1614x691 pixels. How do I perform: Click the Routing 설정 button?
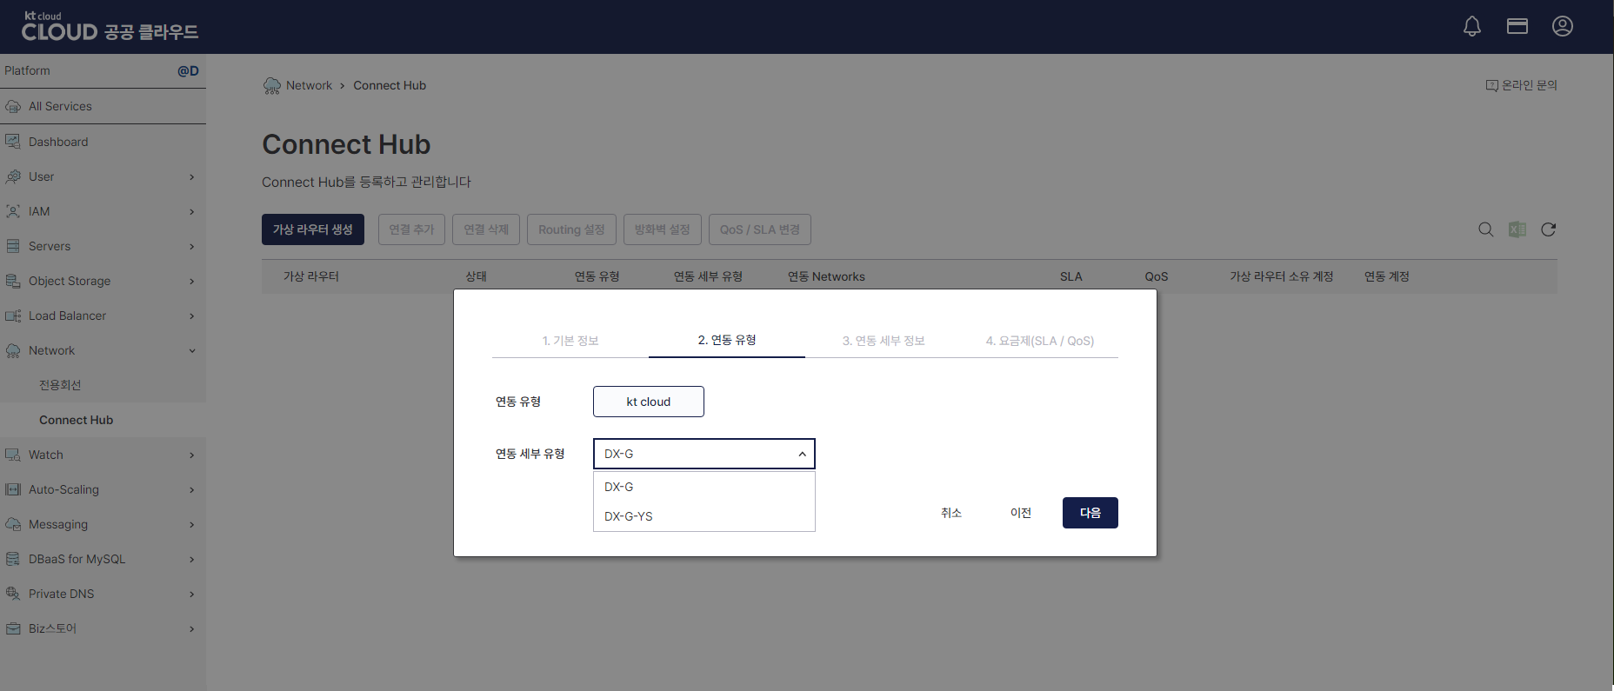pos(571,229)
